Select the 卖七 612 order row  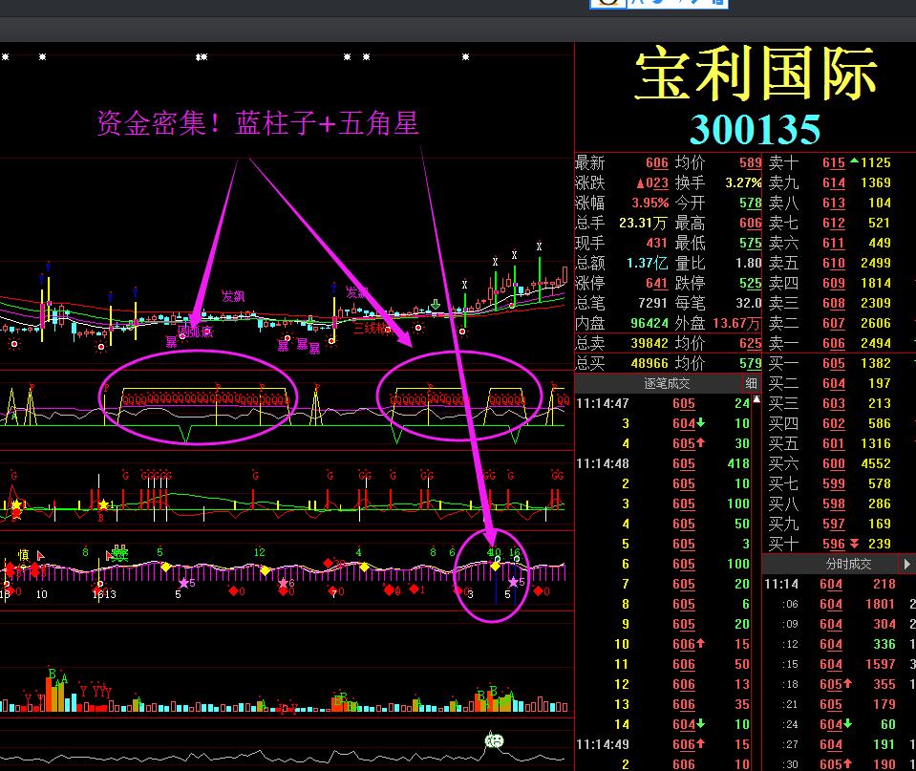pyautogui.click(x=839, y=223)
